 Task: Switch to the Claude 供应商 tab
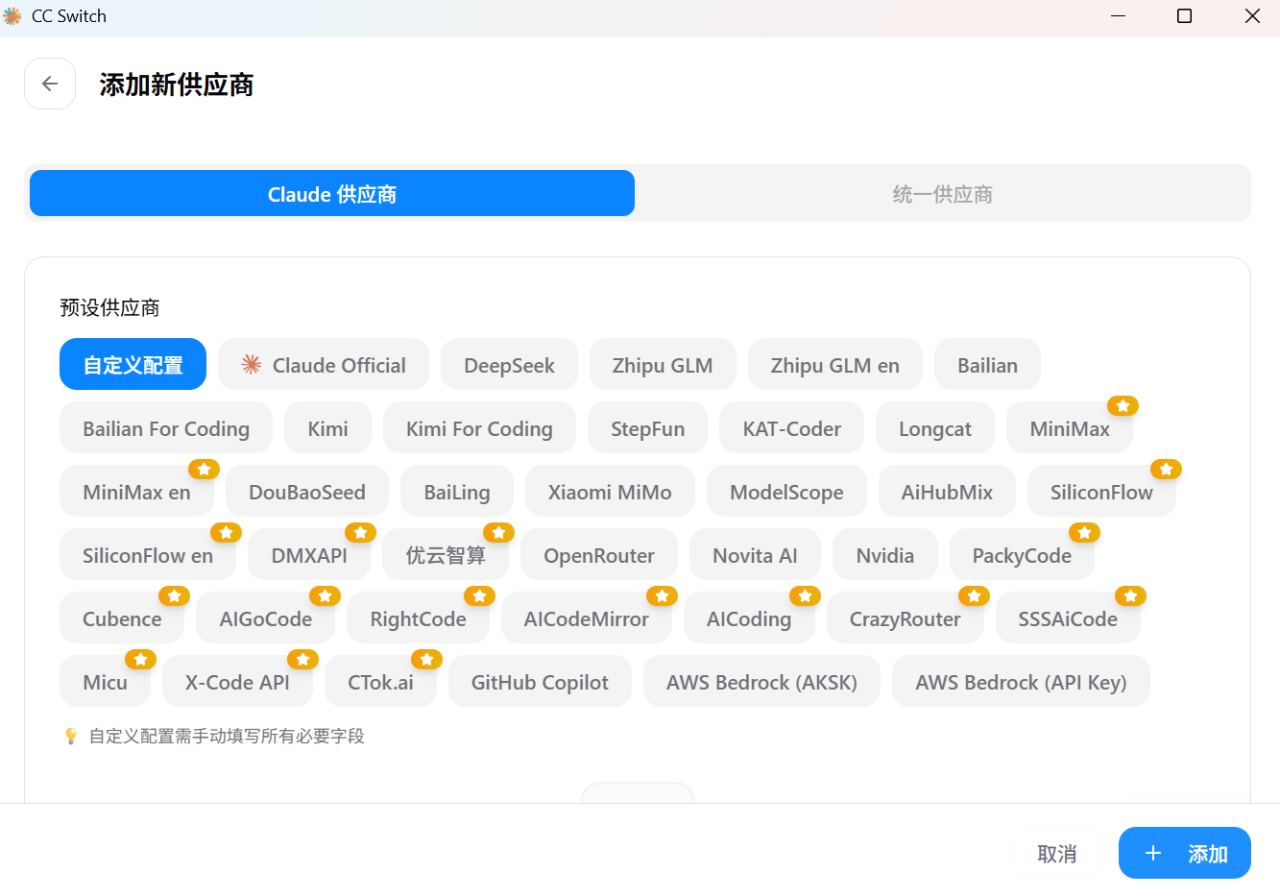pyautogui.click(x=332, y=193)
